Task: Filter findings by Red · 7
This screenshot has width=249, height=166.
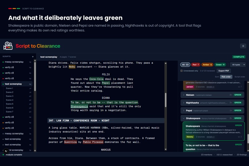Action: click(196, 65)
